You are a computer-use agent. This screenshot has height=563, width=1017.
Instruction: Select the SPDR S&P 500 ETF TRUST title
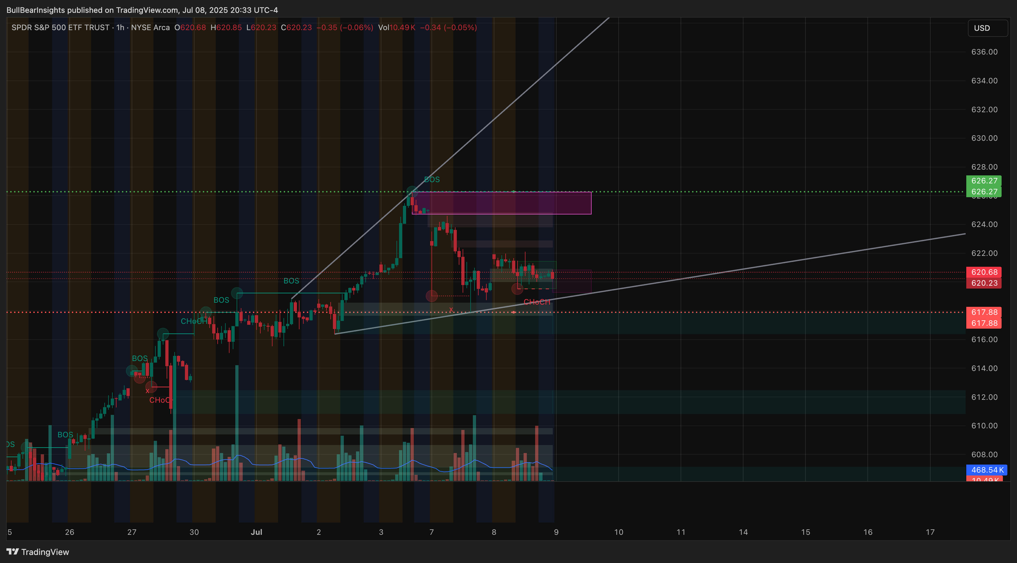pyautogui.click(x=60, y=28)
